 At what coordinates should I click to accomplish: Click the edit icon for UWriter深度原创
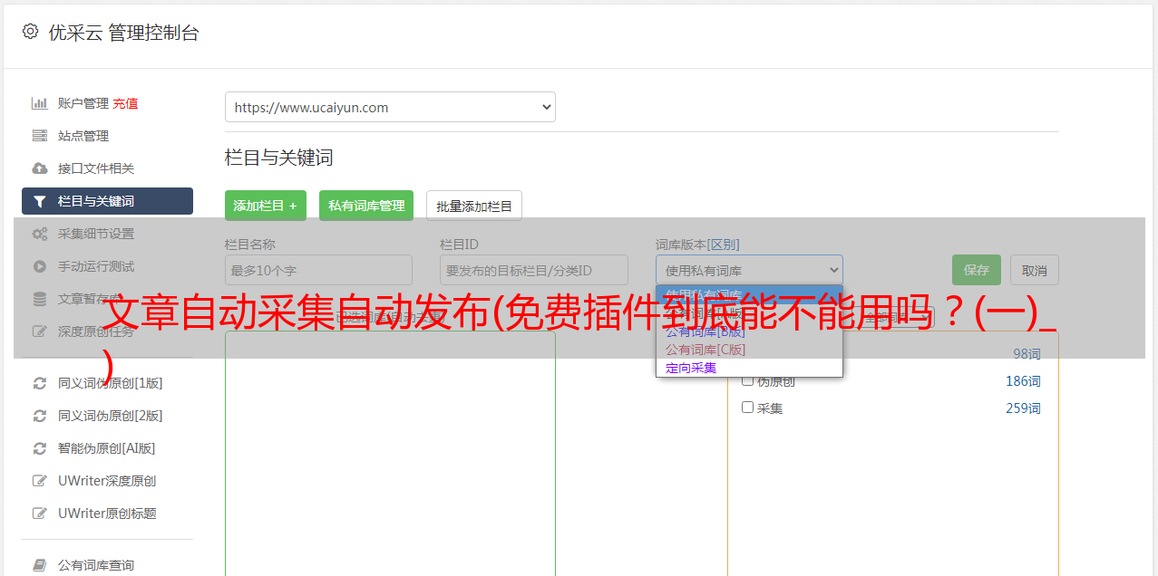[x=40, y=481]
